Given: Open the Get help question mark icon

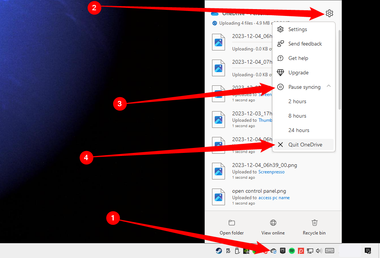Looking at the screenshot, I should coord(280,58).
